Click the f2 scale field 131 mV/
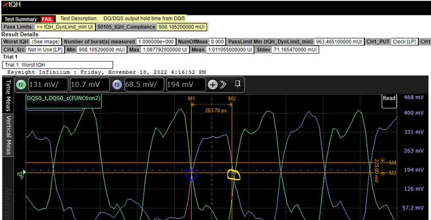 tap(48, 85)
